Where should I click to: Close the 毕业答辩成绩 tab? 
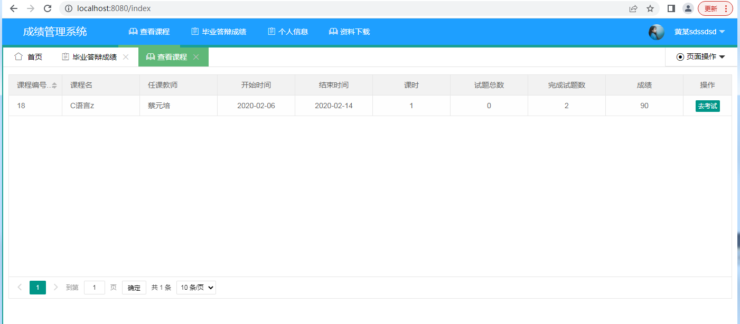tap(126, 57)
